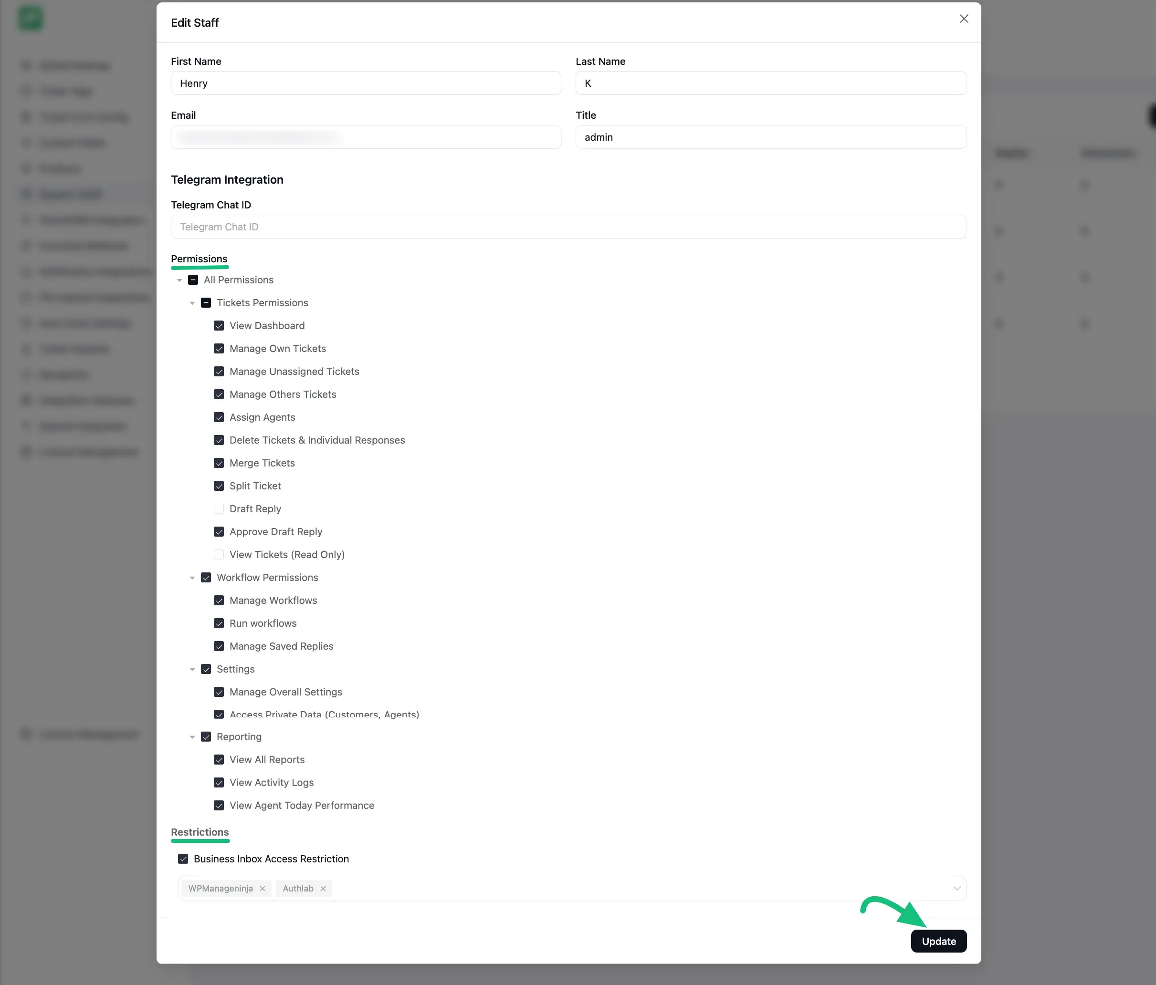This screenshot has height=985, width=1156.
Task: Collapse the Reporting permissions group
Action: pyautogui.click(x=192, y=736)
